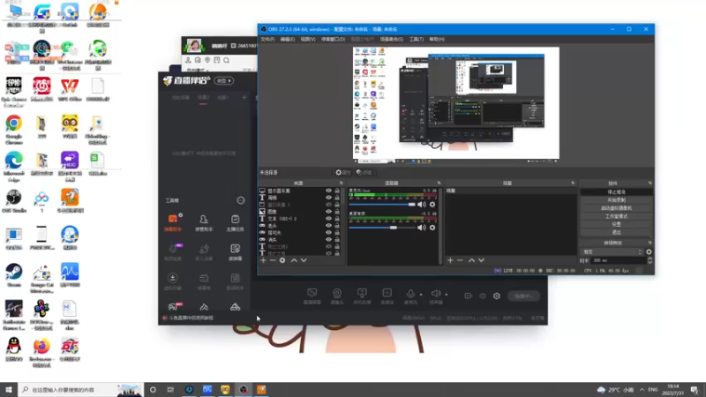Toggle visibility eye of 图像 source
Viewport: 706px width, 397px height.
[x=328, y=212]
